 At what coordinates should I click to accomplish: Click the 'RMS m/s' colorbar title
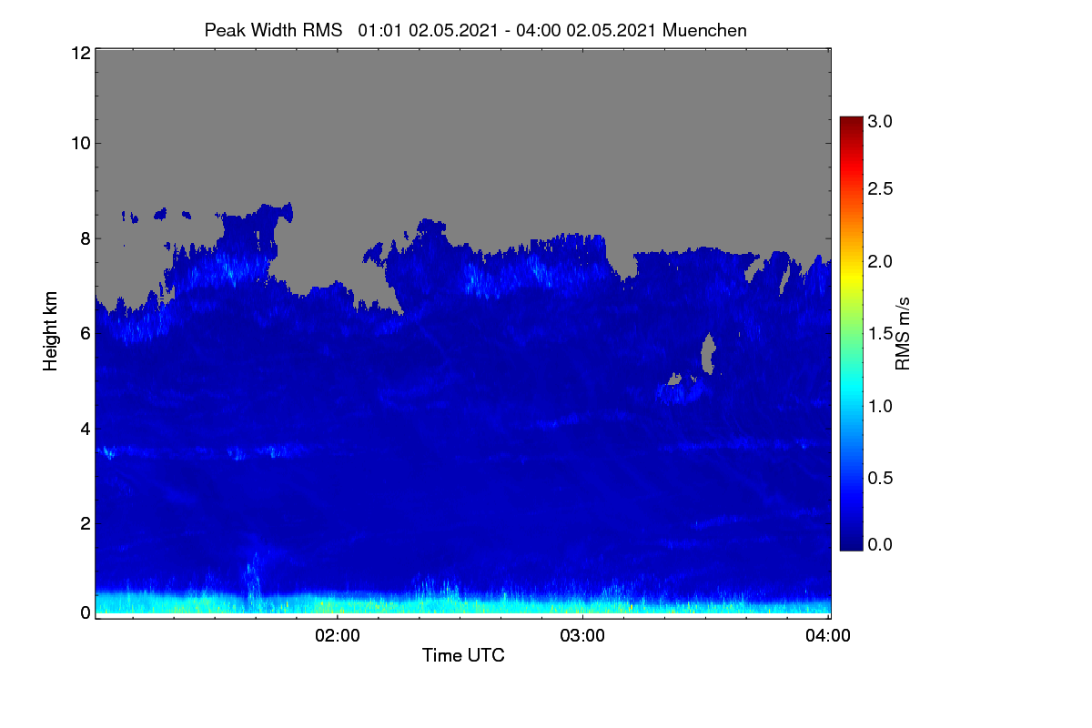point(902,331)
